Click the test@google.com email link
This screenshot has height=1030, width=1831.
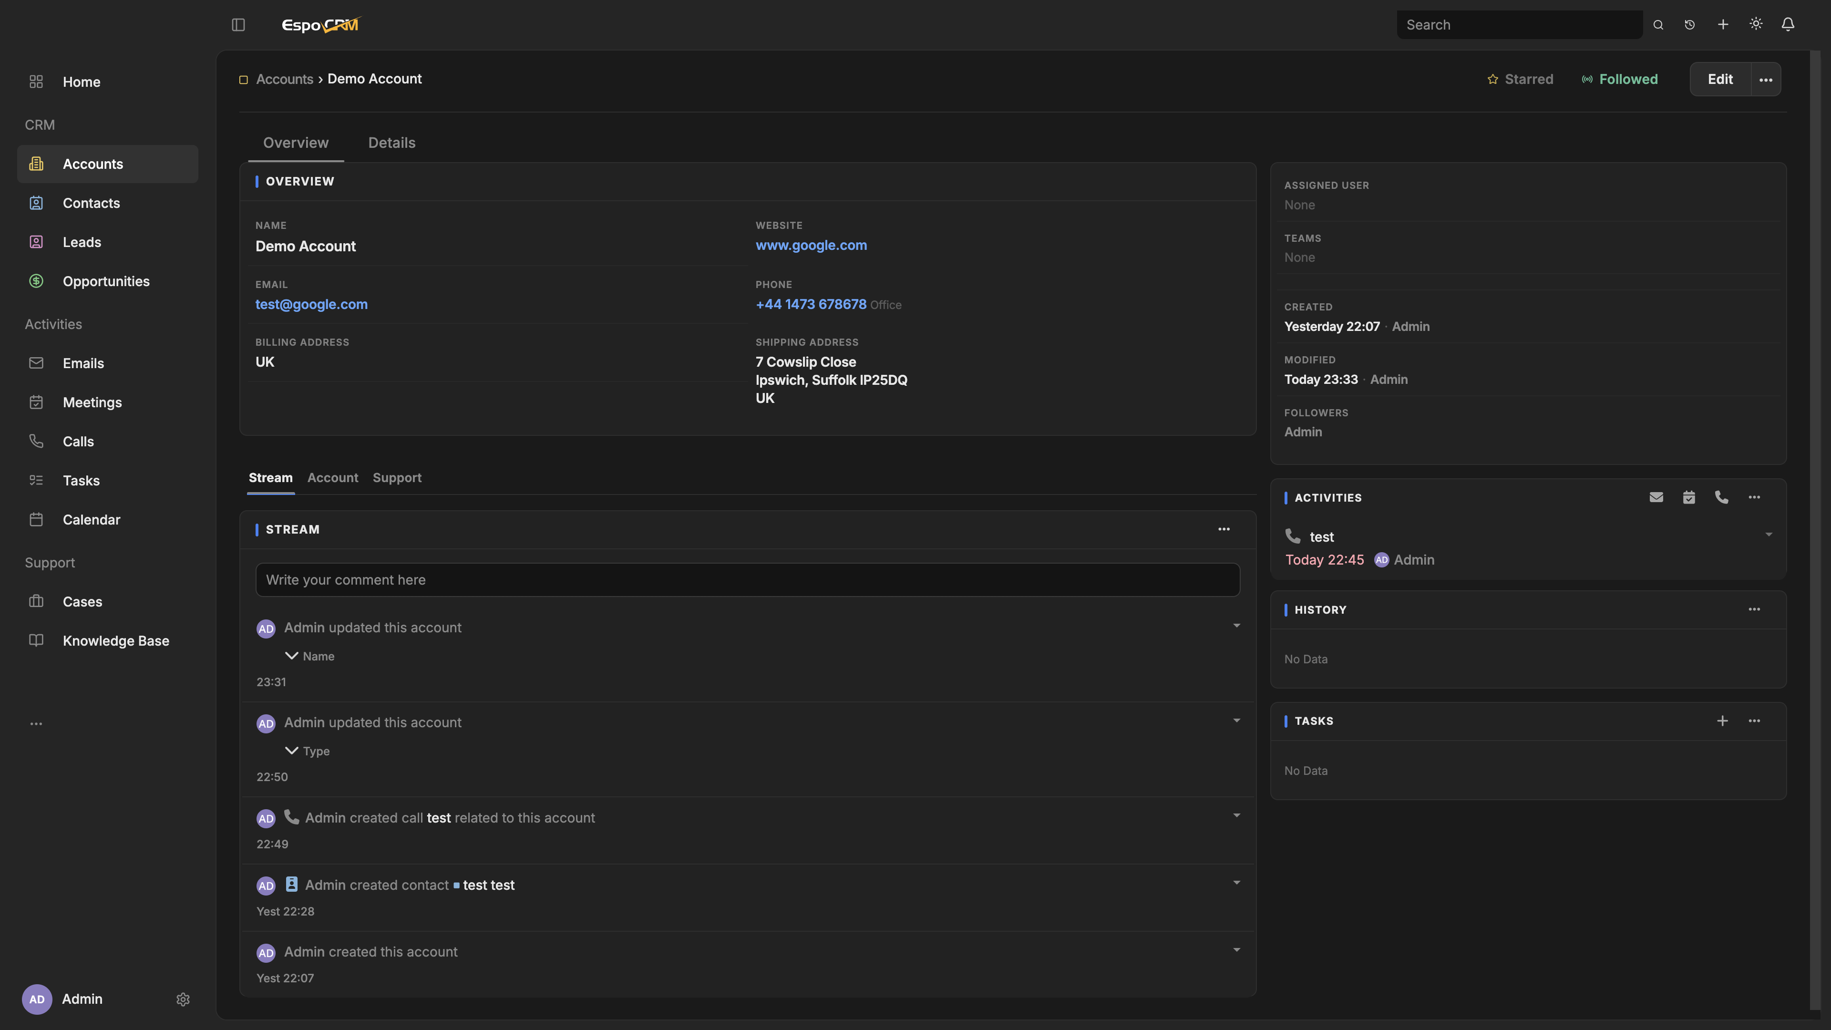(311, 304)
